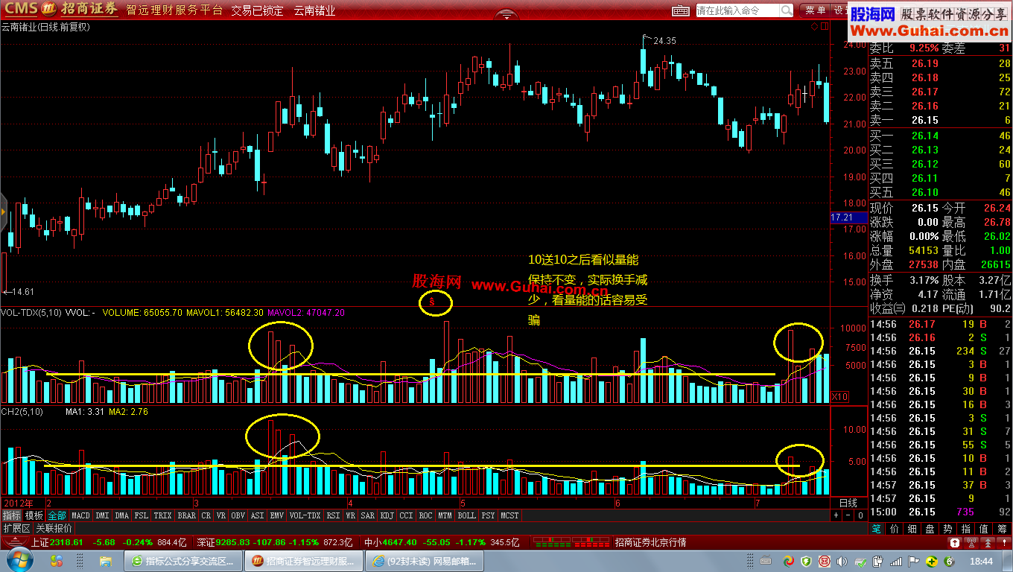
Task: Choose the PSY indicator
Action: point(488,515)
